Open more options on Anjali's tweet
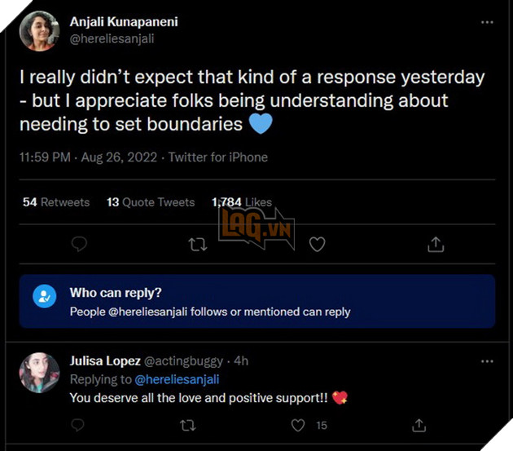 (487, 22)
